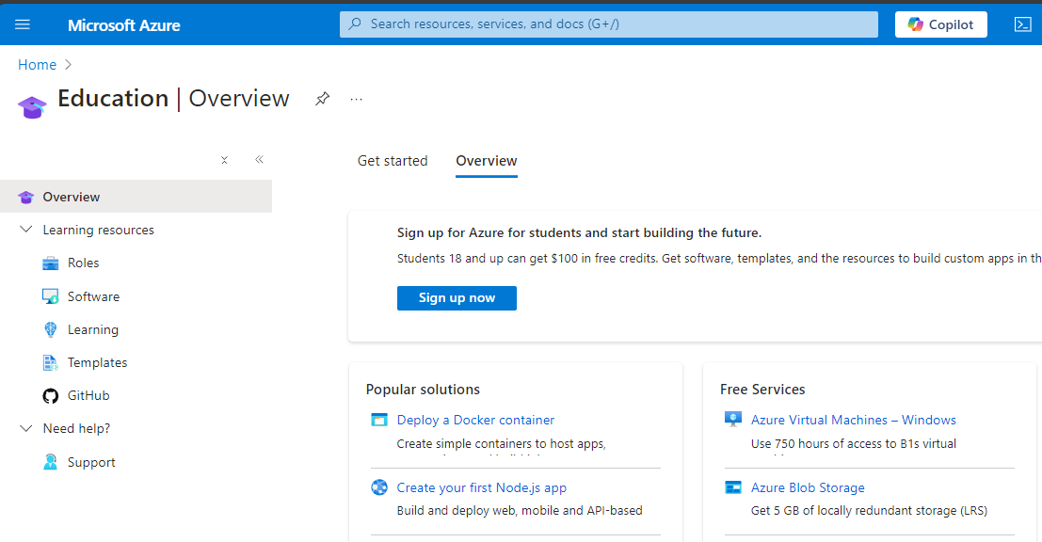This screenshot has width=1042, height=542.
Task: Select the Overview tab
Action: coord(487,161)
